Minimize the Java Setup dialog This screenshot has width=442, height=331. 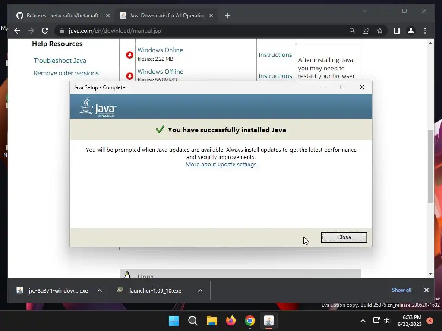323,87
